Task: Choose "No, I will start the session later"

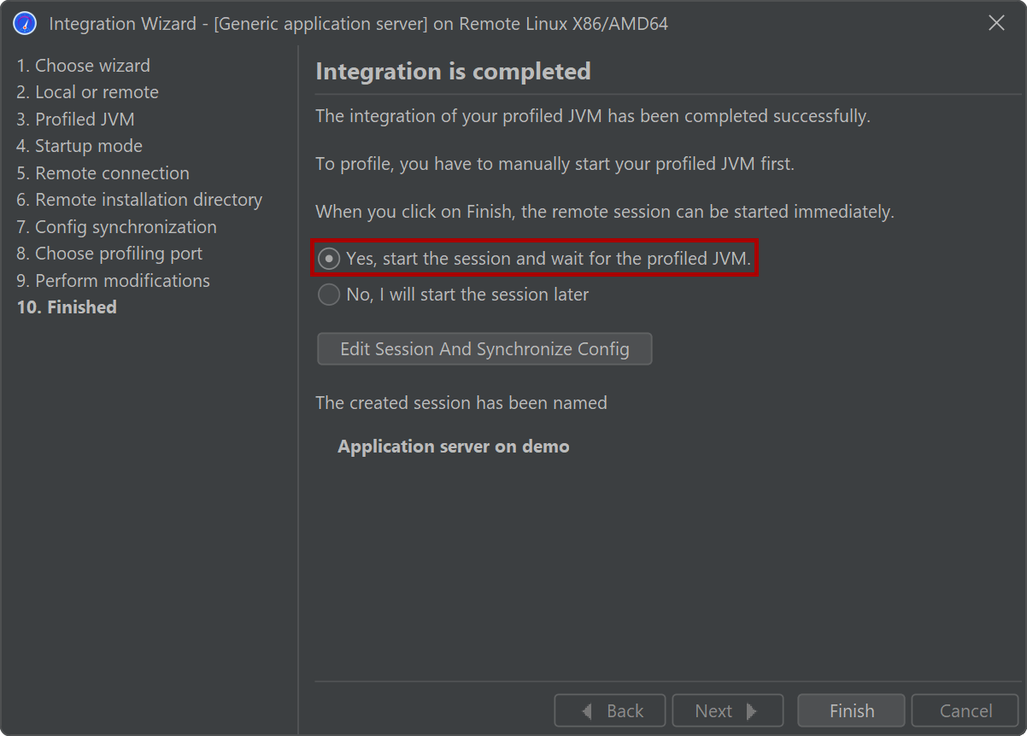Action: (x=329, y=295)
